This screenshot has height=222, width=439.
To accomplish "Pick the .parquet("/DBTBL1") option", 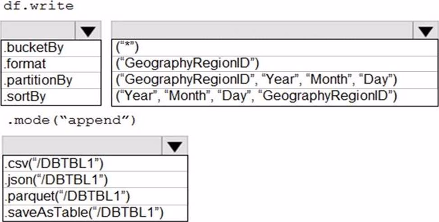I will tap(68, 196).
